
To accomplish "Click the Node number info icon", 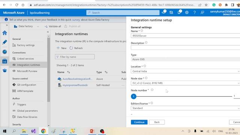I will click(x=152, y=90).
